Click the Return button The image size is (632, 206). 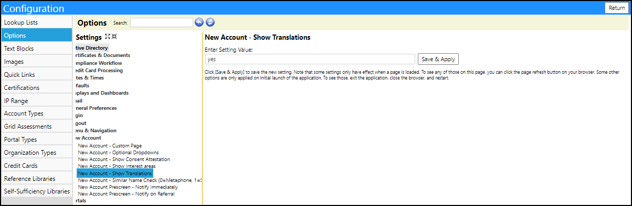tap(617, 8)
